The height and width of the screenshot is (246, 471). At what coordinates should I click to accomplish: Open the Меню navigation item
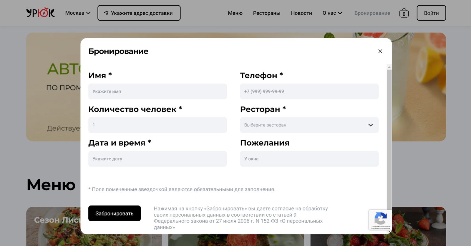click(x=235, y=13)
